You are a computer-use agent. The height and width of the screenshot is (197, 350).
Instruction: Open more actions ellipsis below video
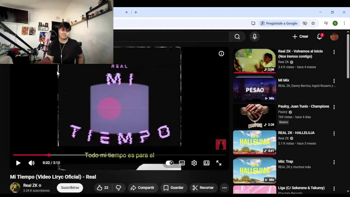224,188
